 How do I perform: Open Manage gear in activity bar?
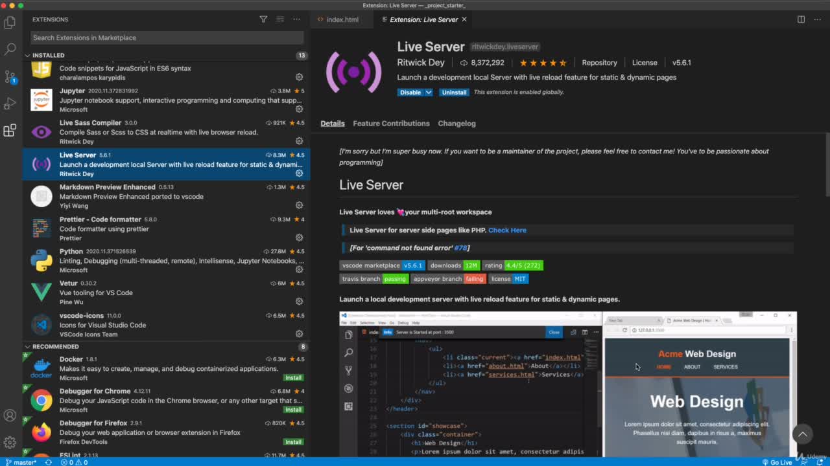10,443
